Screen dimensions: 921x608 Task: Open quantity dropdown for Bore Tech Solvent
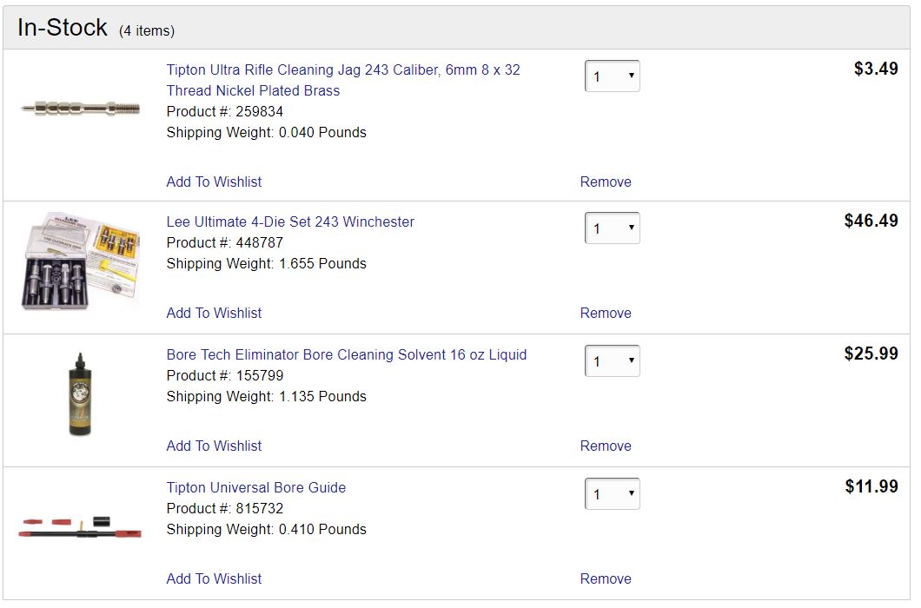(612, 360)
